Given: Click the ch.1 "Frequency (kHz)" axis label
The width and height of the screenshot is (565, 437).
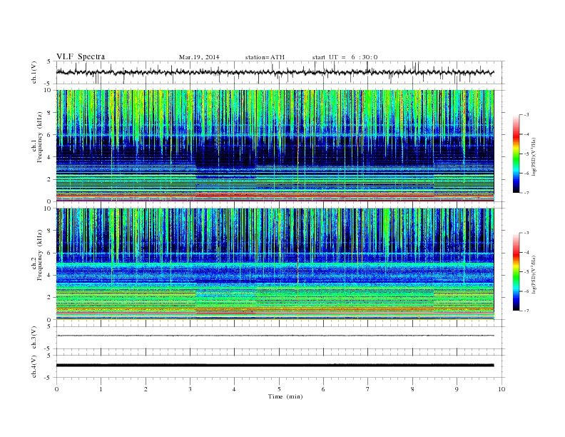Looking at the screenshot, I should coord(39,137).
